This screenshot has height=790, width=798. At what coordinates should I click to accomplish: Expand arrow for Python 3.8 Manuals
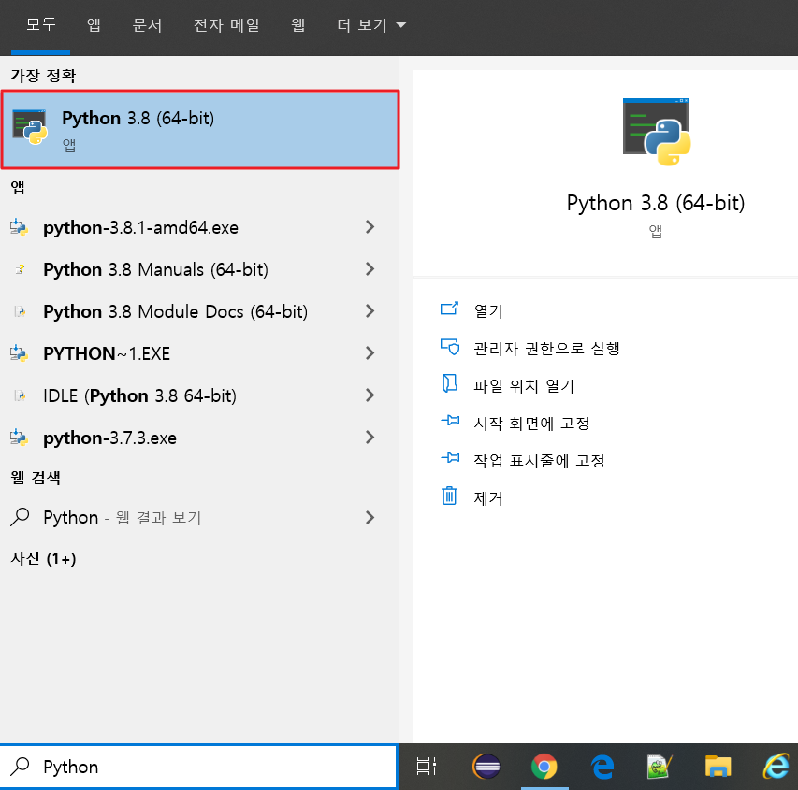pyautogui.click(x=370, y=269)
